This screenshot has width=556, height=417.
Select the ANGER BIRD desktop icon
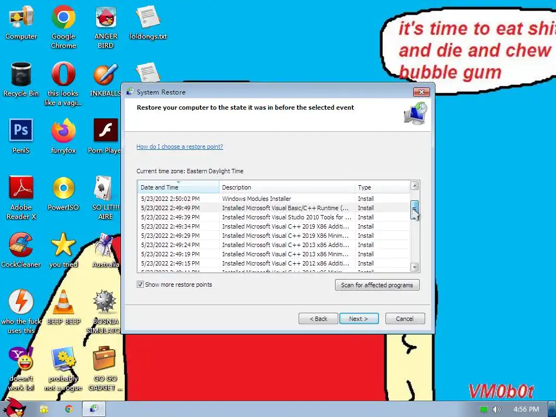click(x=106, y=26)
